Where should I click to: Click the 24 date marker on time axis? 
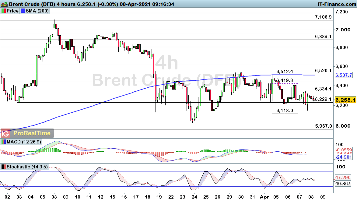pyautogui.click(x=194, y=197)
